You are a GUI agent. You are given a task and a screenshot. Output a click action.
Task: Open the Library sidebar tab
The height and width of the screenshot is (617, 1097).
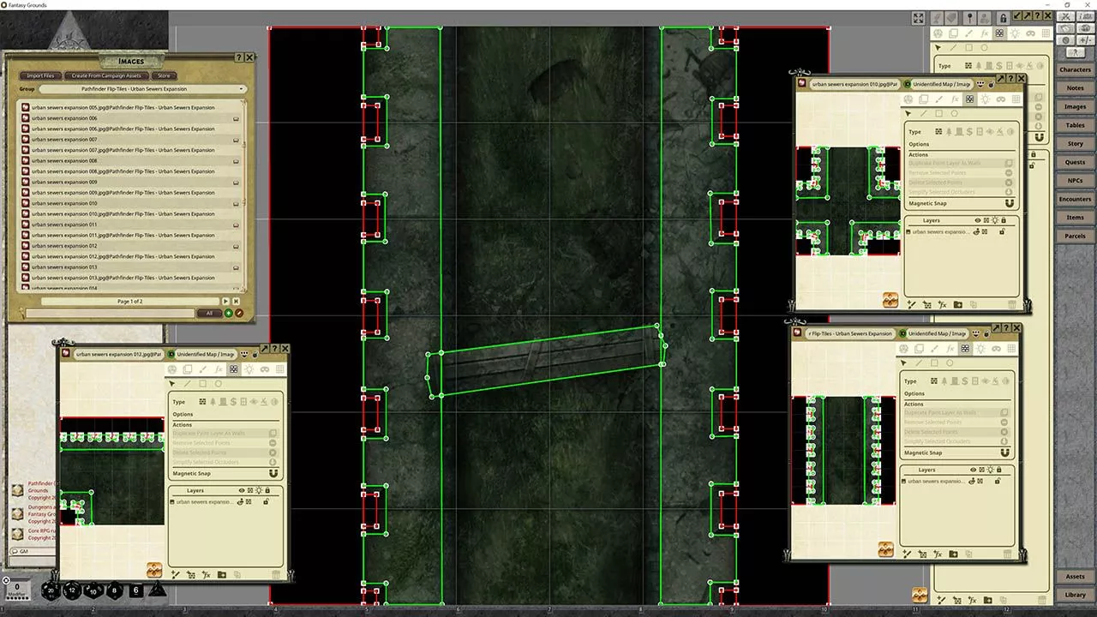click(1075, 595)
